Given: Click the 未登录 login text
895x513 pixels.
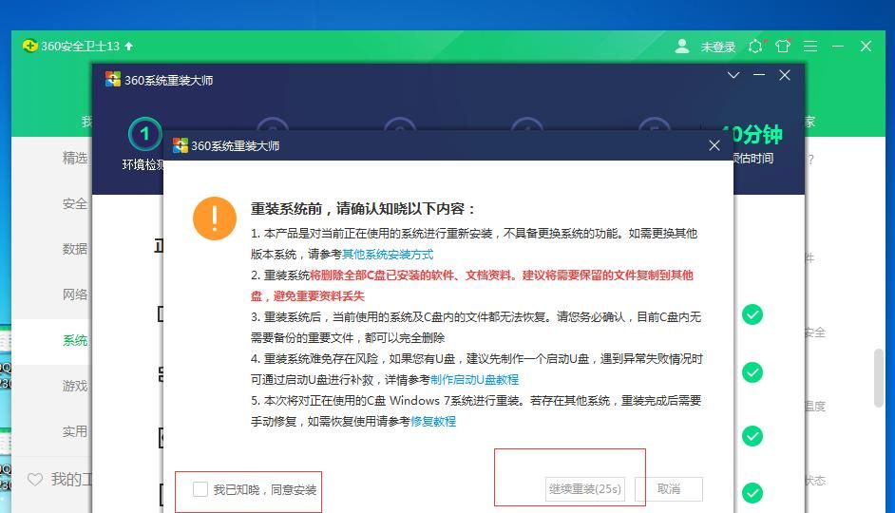Looking at the screenshot, I should 718,47.
